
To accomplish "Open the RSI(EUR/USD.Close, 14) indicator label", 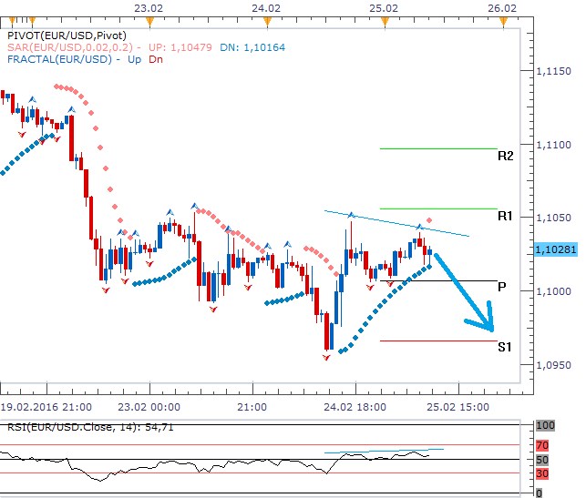I will (70, 426).
